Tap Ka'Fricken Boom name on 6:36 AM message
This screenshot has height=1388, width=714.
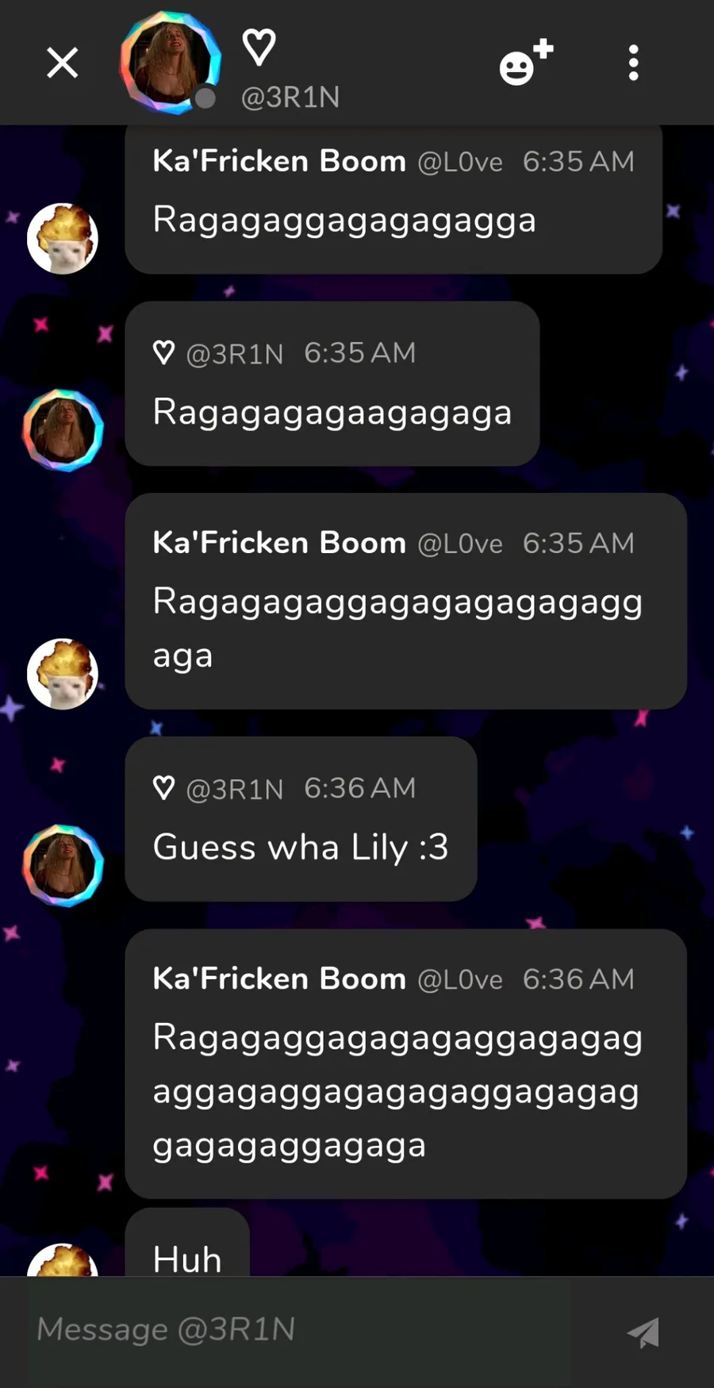[279, 979]
